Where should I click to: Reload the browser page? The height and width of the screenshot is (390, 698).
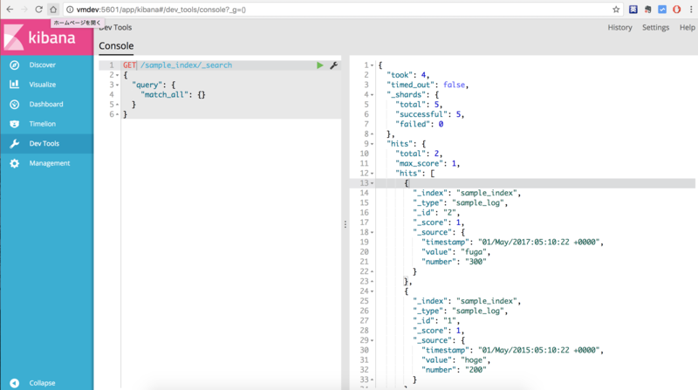(x=38, y=10)
